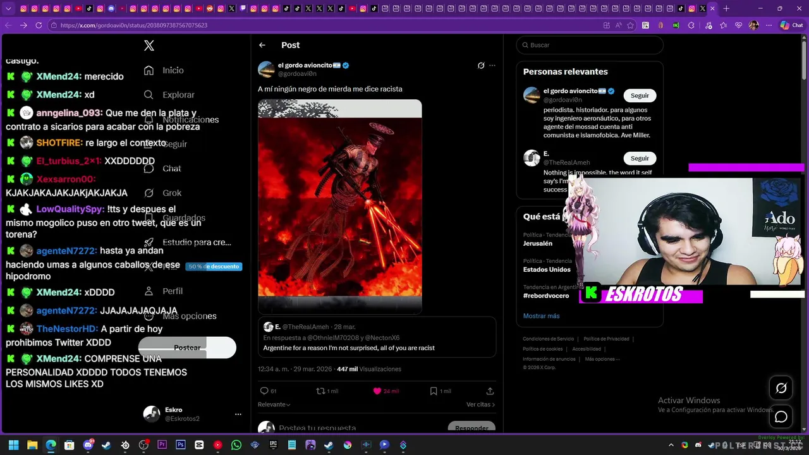Open el gordo avioncito profile avatar
809x455 pixels.
point(266,70)
